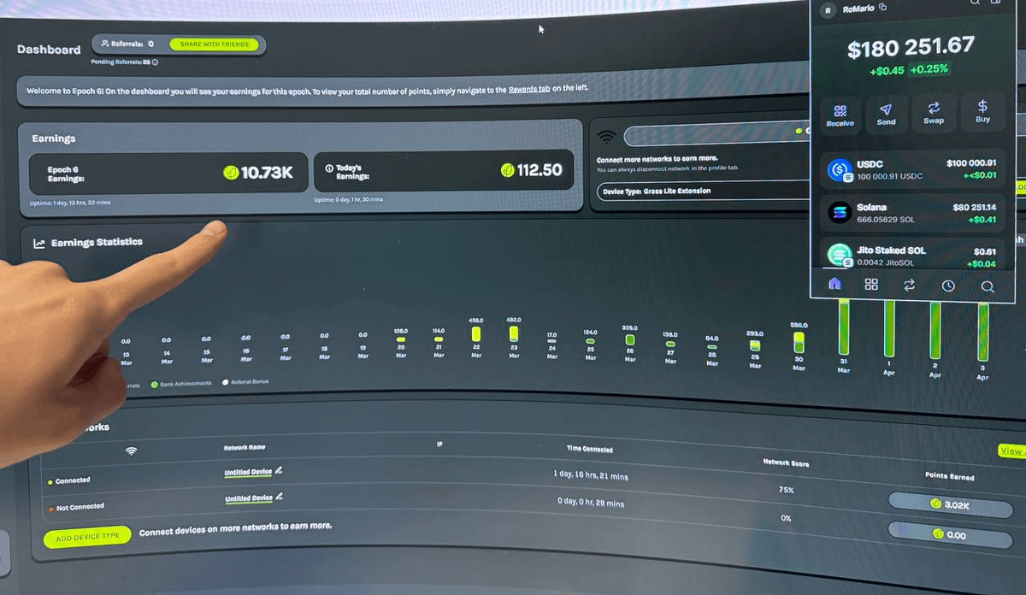Click the RoMario account avatar

(827, 9)
